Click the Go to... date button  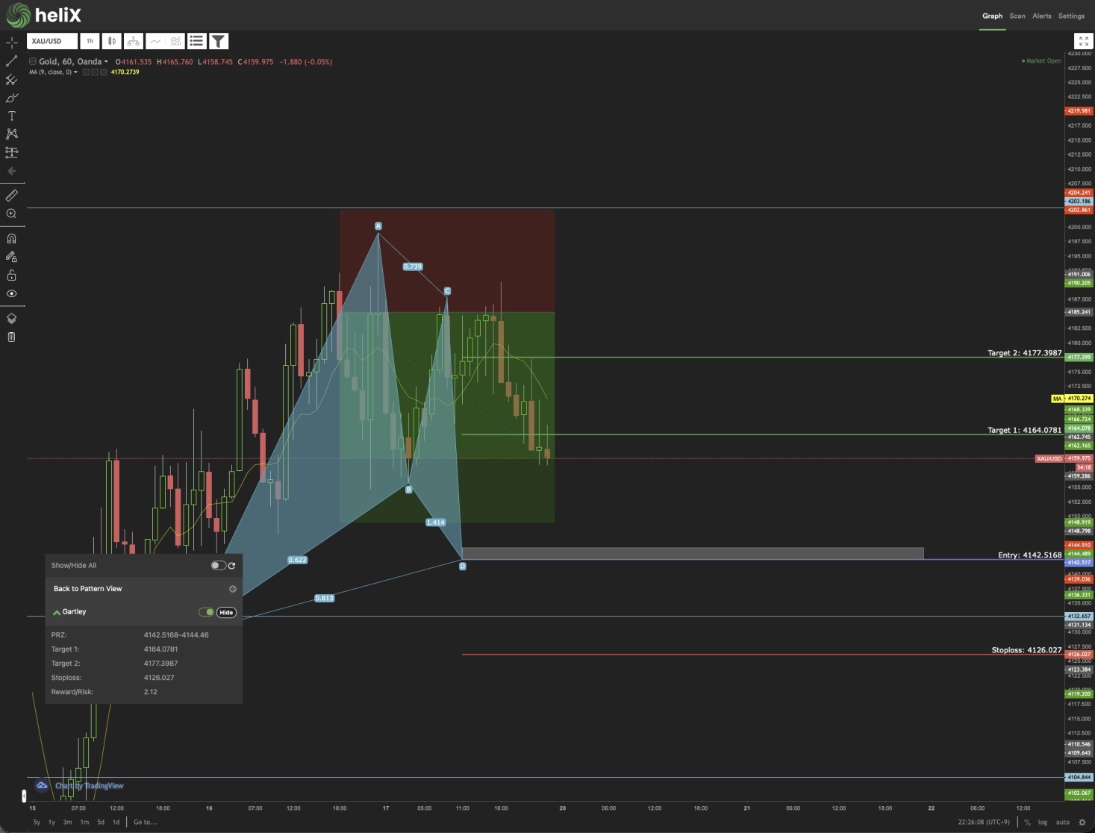click(x=146, y=823)
